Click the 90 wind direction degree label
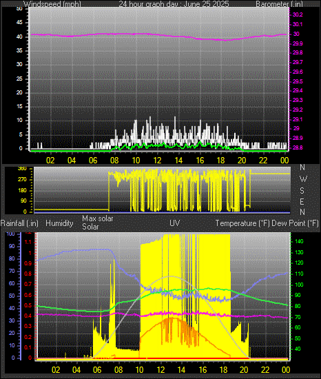321x379 pixels. pyautogui.click(x=23, y=201)
